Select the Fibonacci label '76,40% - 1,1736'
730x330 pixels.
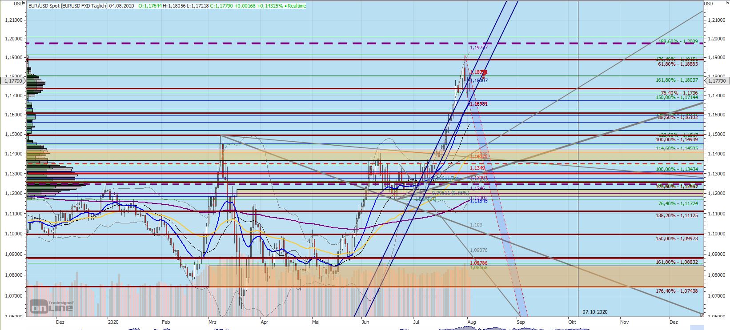click(679, 92)
